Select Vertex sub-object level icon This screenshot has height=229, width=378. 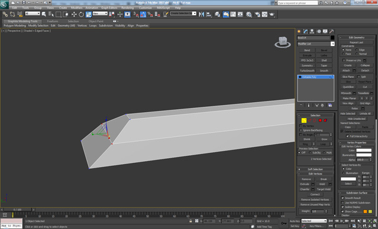click(x=304, y=120)
